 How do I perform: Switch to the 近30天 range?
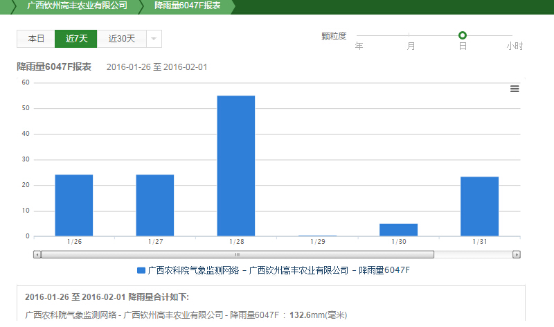[x=121, y=39]
